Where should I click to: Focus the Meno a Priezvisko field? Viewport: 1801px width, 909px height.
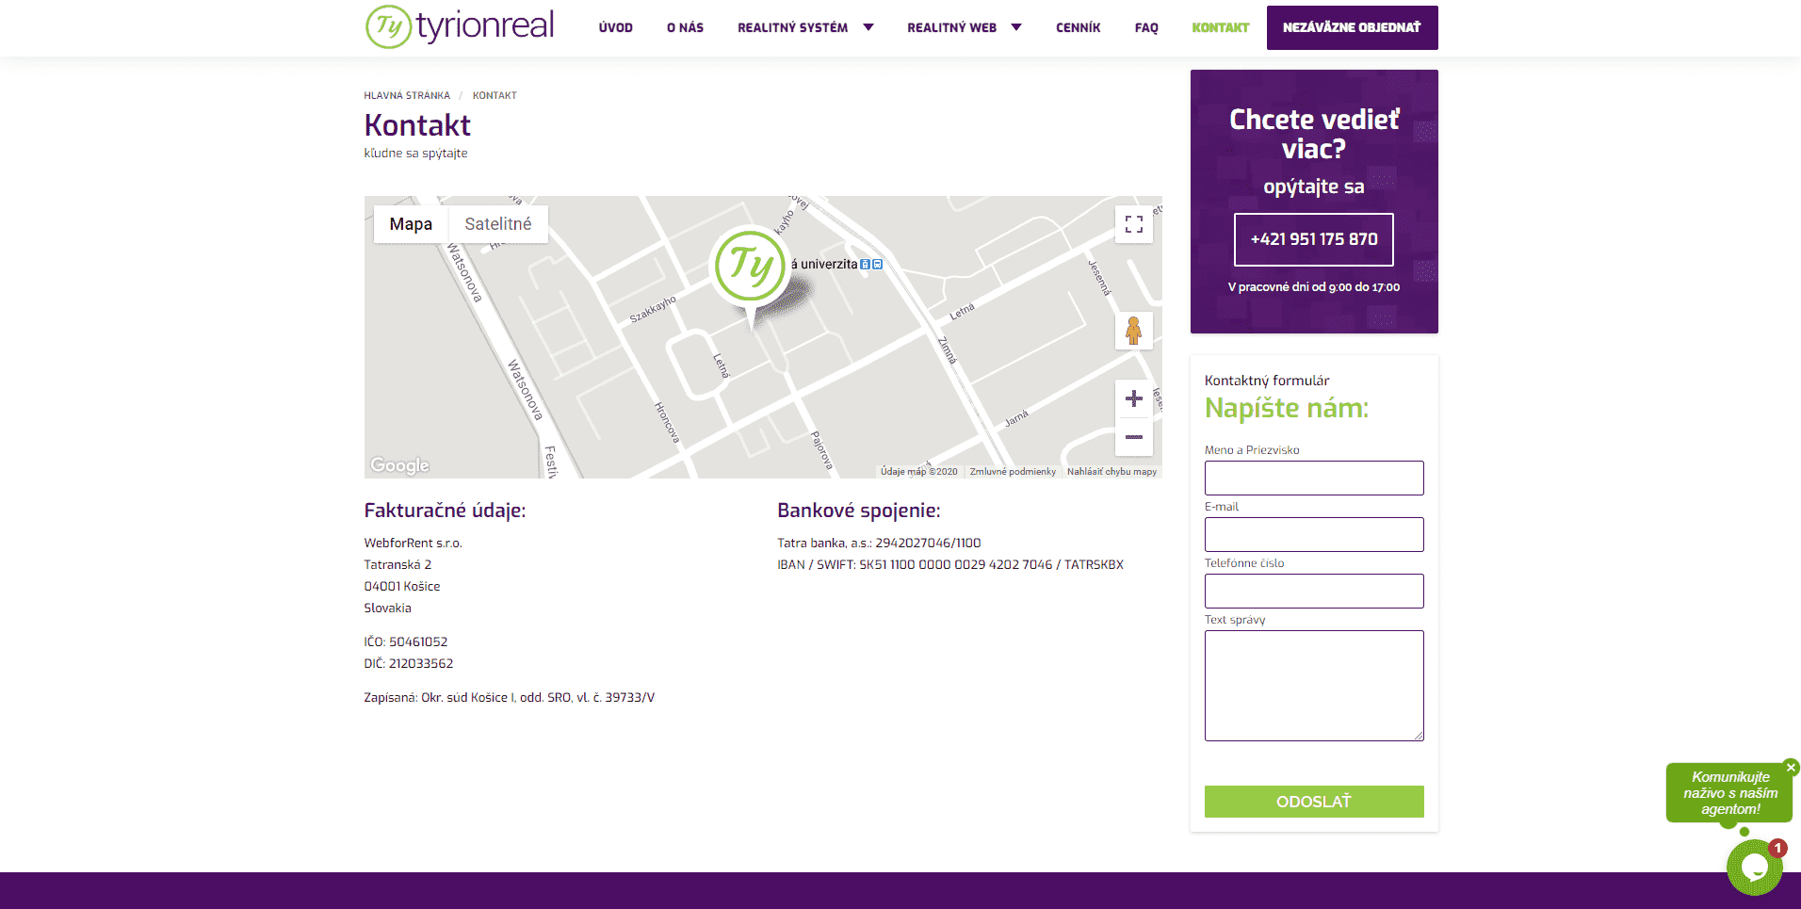click(1314, 478)
